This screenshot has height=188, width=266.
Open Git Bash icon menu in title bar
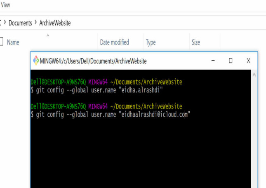36,60
